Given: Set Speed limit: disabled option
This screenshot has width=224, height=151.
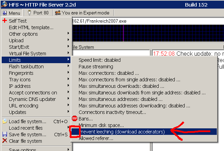Looking at the screenshot, I should [x=144, y=60].
